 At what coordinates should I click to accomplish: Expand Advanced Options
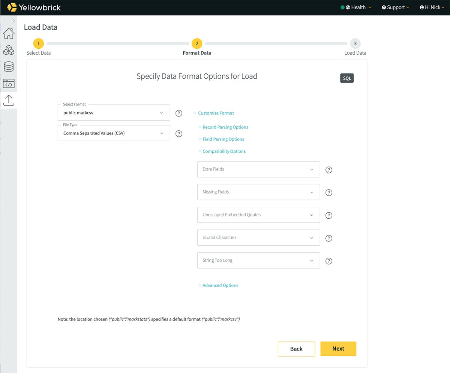click(x=218, y=285)
